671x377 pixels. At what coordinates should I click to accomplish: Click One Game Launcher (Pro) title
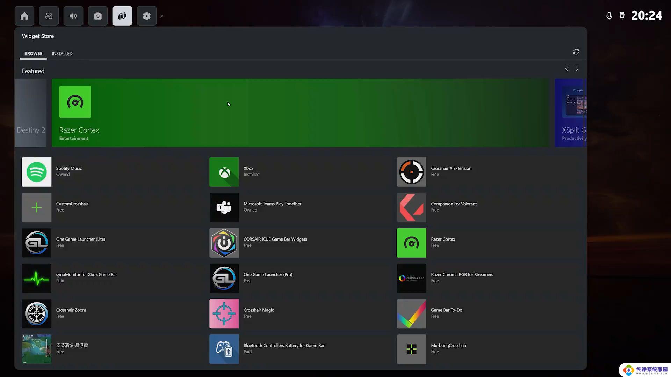268,275
